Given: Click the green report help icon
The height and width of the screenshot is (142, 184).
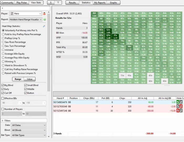Looking at the screenshot, I should 45,19.
